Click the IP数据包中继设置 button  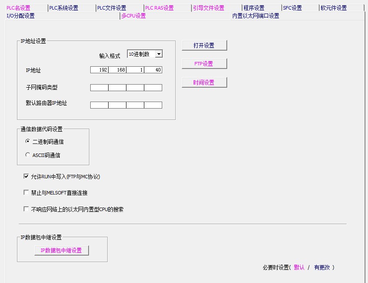pyautogui.click(x=61, y=250)
